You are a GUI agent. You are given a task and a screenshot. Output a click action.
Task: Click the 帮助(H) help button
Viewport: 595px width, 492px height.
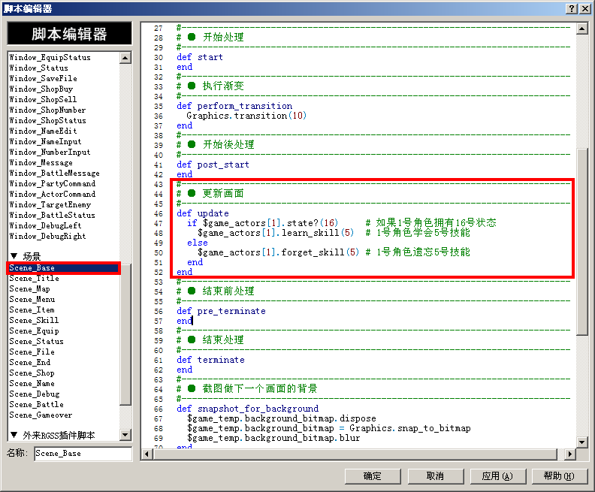tap(560, 475)
